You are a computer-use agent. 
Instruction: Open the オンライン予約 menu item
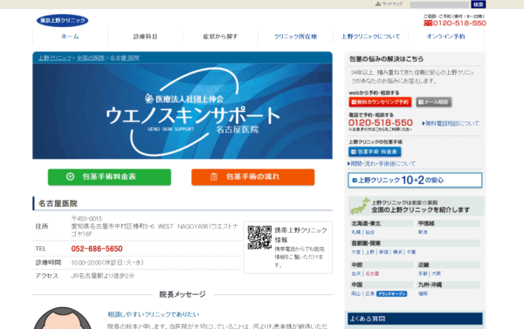[x=445, y=37]
